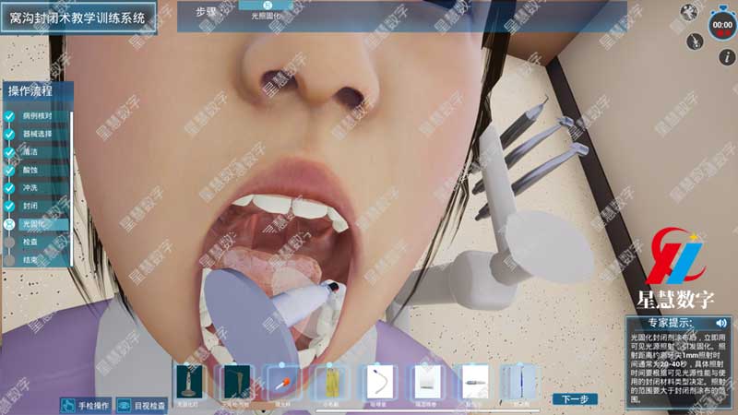Toggle the speaker icon in expert tips panel

[721, 323]
